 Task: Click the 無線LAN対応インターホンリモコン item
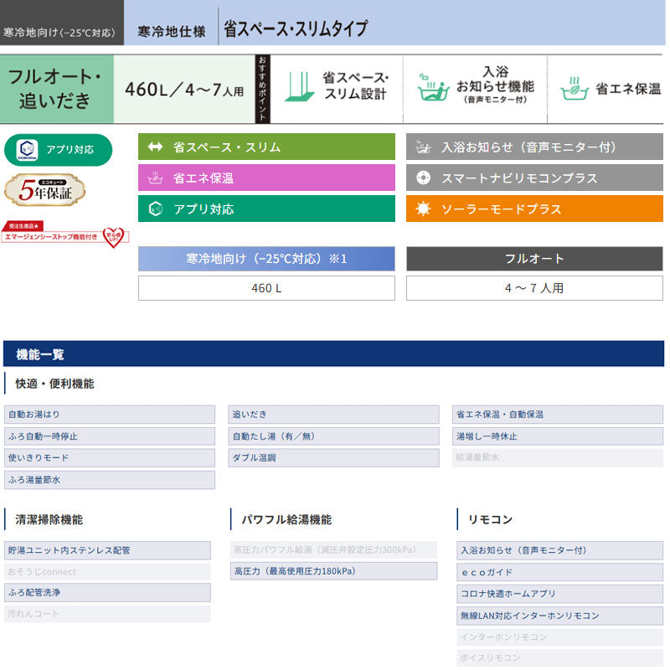click(559, 616)
